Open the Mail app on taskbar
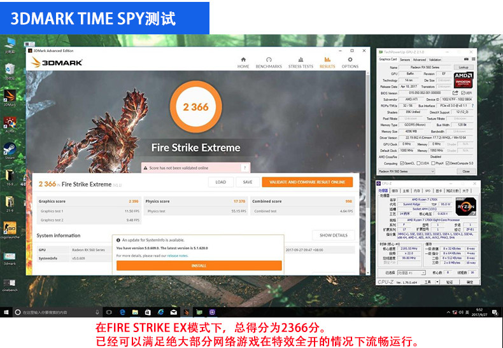This screenshot has height=348, width=503. point(174,312)
